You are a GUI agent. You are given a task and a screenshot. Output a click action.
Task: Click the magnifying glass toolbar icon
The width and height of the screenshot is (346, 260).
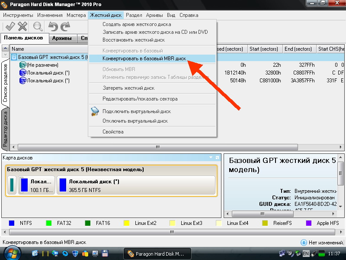click(38, 26)
